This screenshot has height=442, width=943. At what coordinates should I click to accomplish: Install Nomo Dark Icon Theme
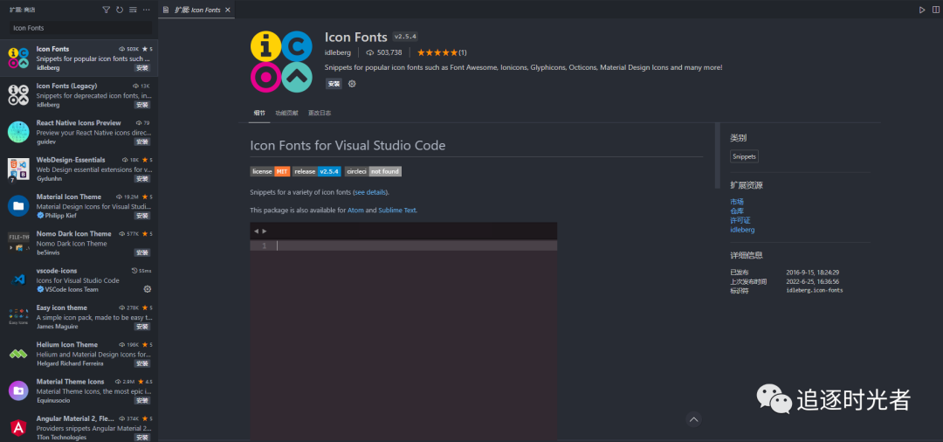coord(142,252)
